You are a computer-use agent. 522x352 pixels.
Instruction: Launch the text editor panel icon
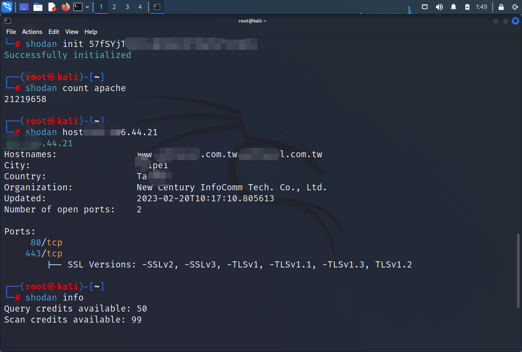click(x=52, y=7)
